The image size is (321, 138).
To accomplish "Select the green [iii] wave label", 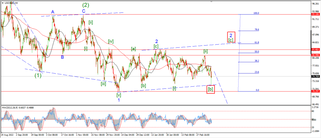I will pos(103,84).
